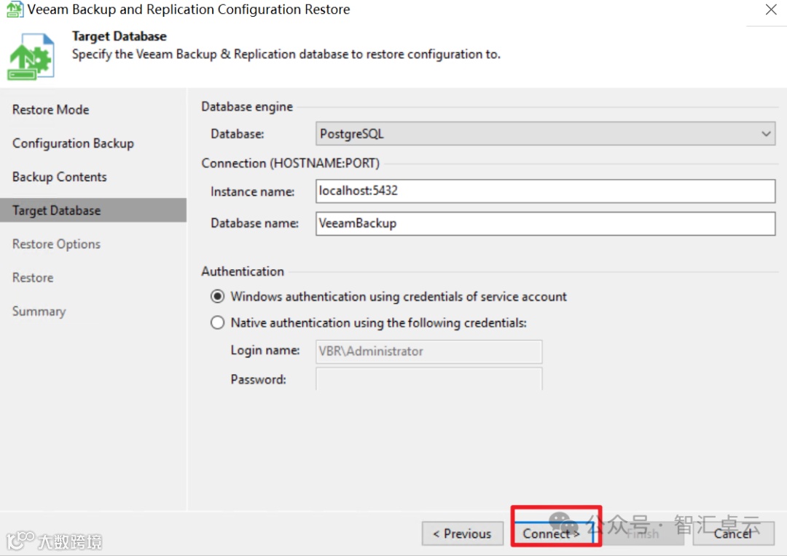The width and height of the screenshot is (787, 556).
Task: Select the Target Database step
Action: tap(93, 210)
